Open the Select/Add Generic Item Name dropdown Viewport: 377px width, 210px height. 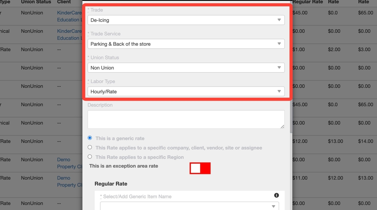189,206
